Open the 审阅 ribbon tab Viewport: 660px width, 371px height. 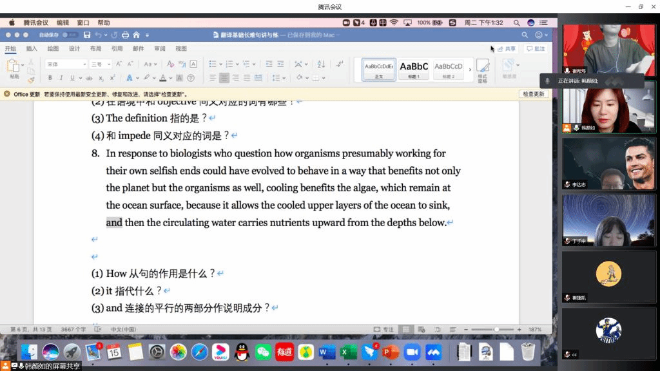tap(159, 48)
